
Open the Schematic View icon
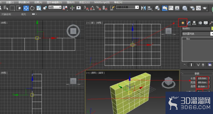[177, 8]
